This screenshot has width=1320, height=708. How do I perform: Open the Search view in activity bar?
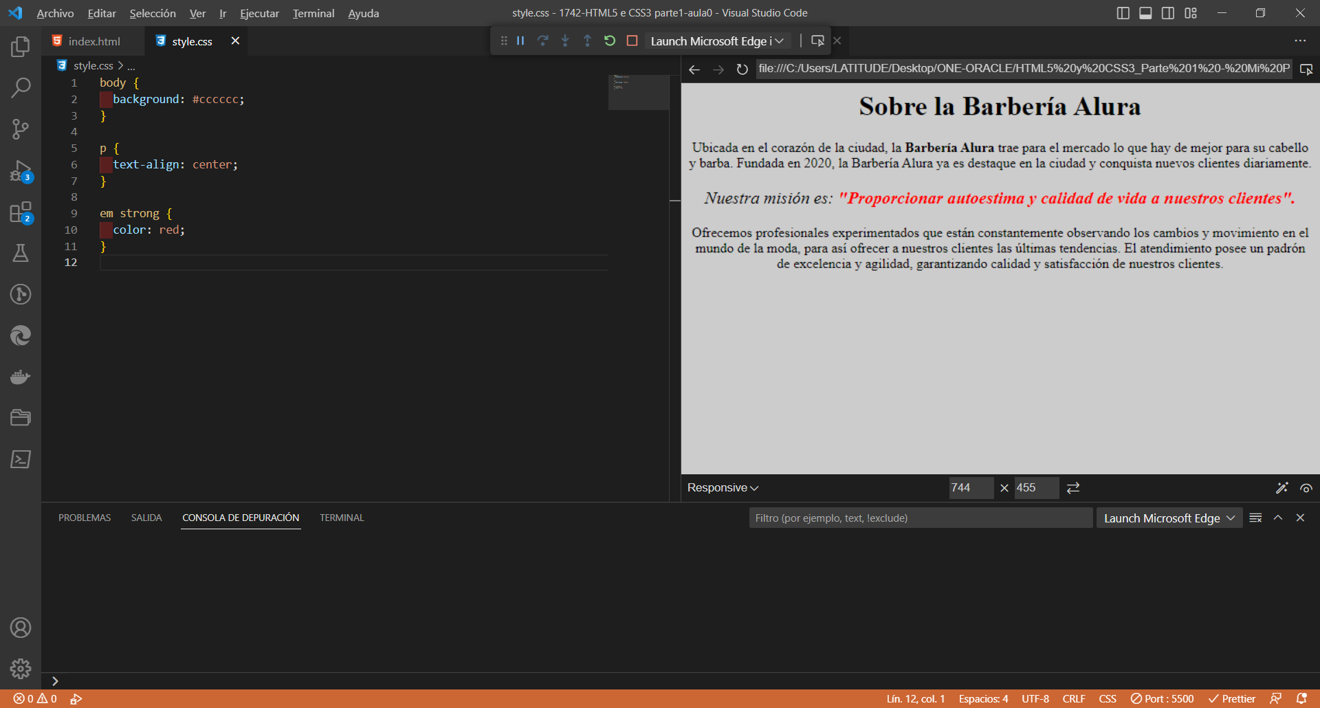pos(21,88)
